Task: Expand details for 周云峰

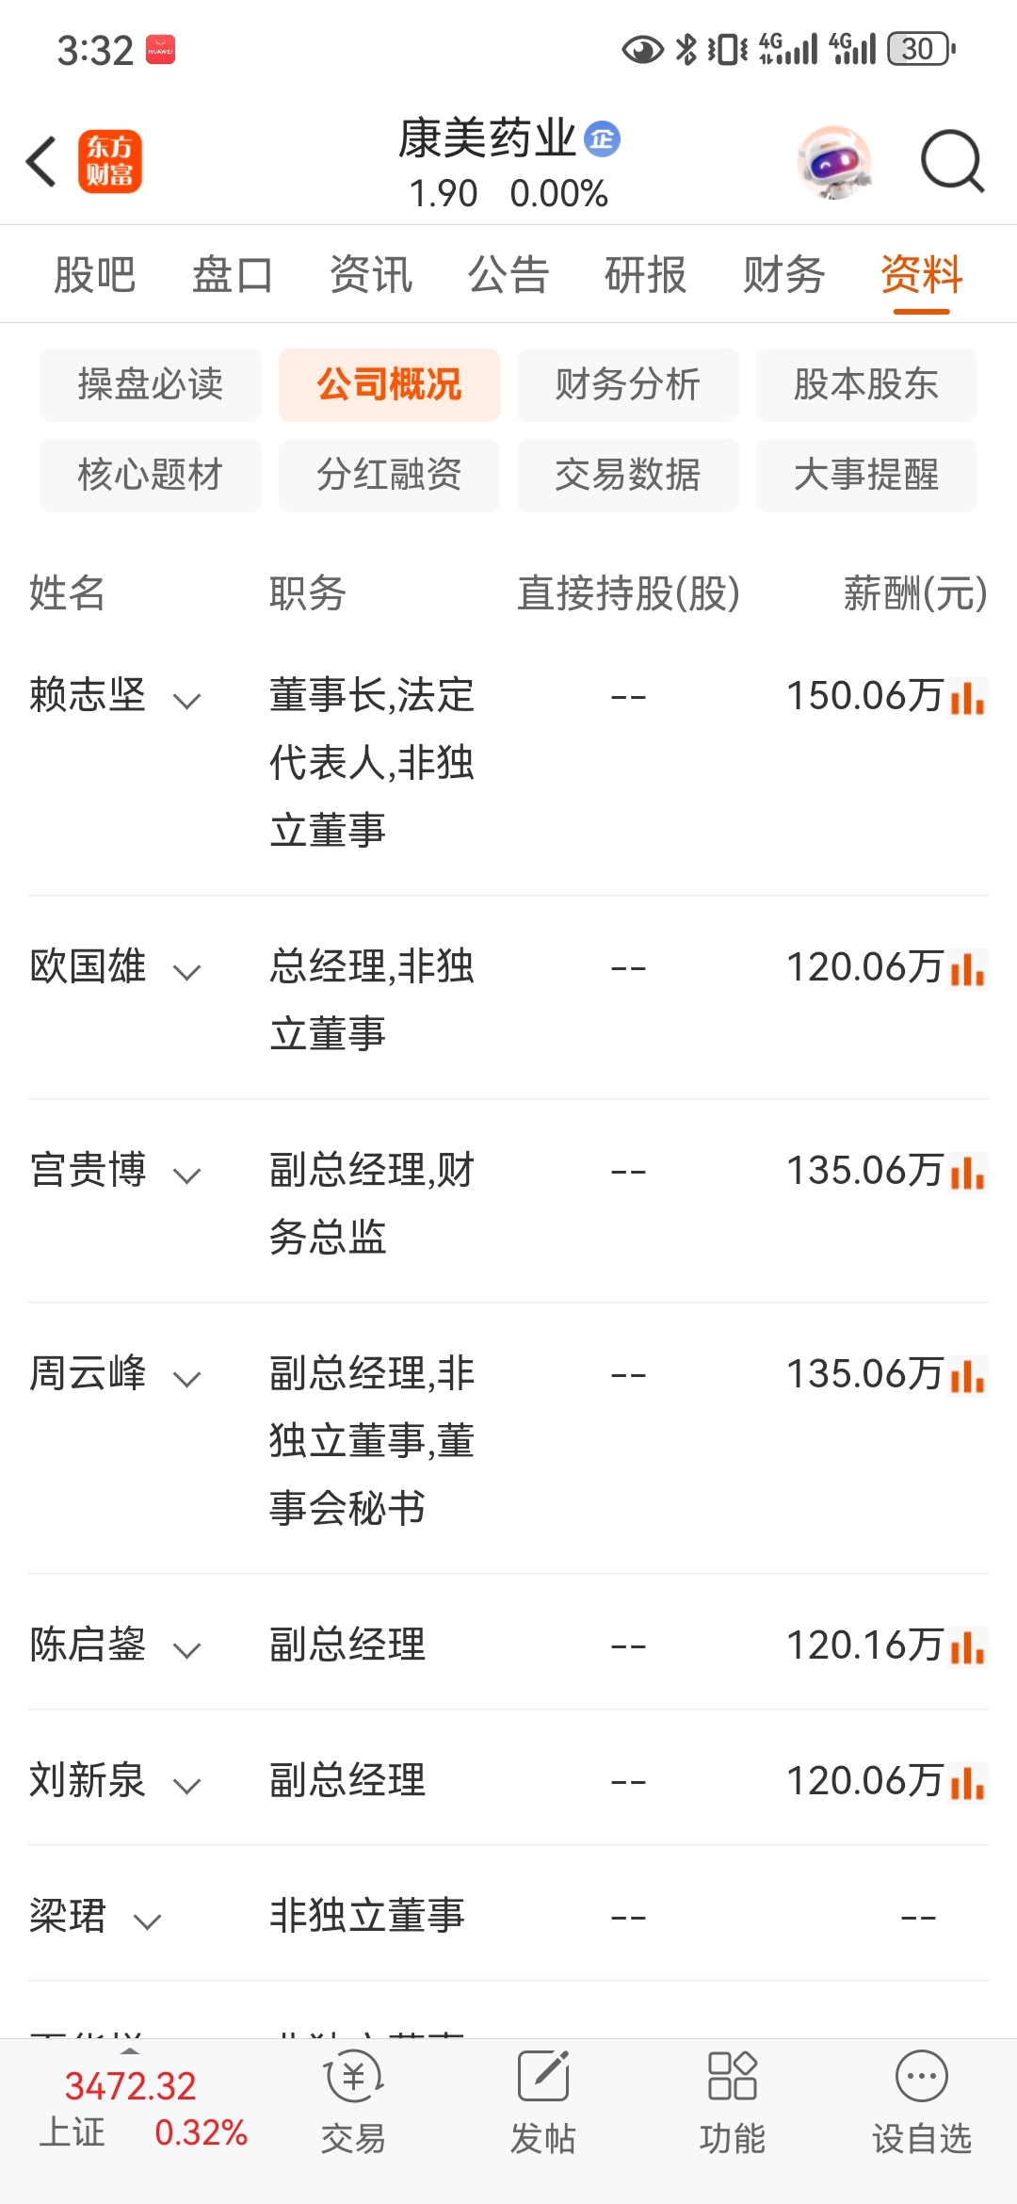Action: pyautogui.click(x=187, y=1379)
